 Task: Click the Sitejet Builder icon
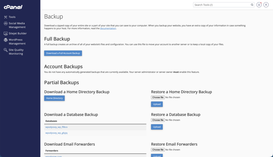(6, 34)
